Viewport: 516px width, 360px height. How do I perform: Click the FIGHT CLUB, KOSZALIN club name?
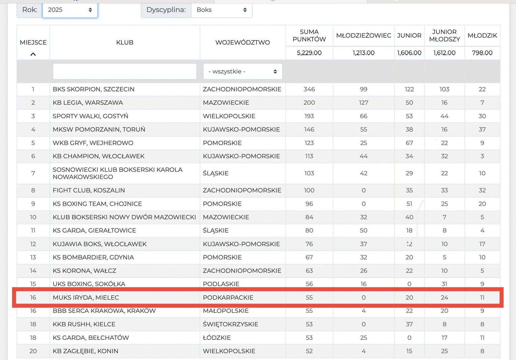click(89, 190)
